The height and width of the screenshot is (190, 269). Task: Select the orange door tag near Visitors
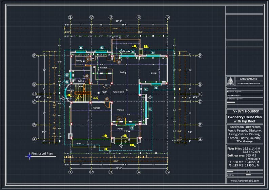(119, 119)
